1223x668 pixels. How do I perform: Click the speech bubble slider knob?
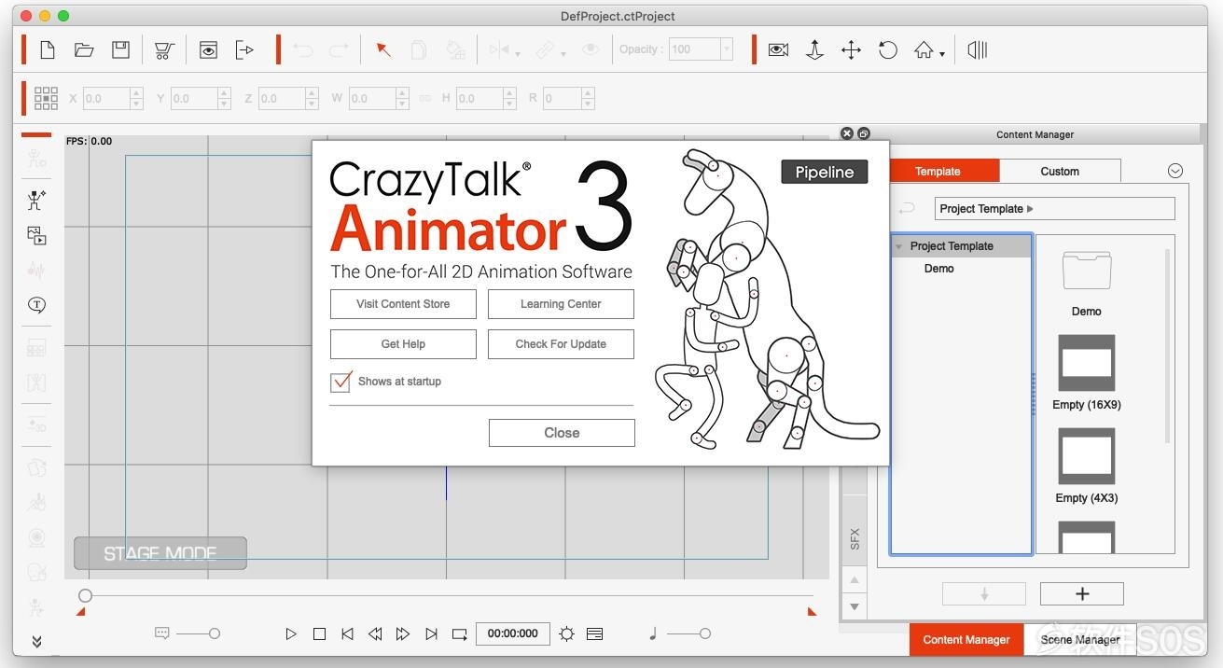tap(215, 633)
